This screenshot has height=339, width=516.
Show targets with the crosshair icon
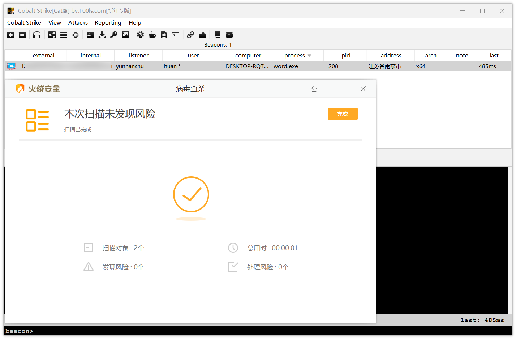[x=76, y=35]
